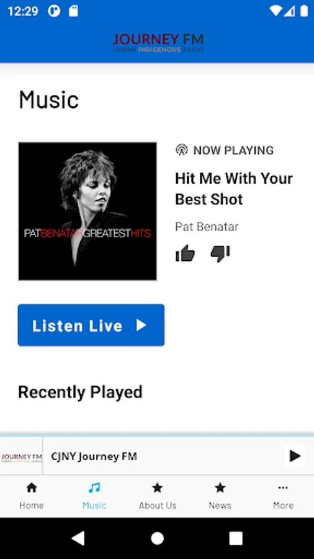Go to the News tab
This screenshot has height=559, width=314.
220,496
